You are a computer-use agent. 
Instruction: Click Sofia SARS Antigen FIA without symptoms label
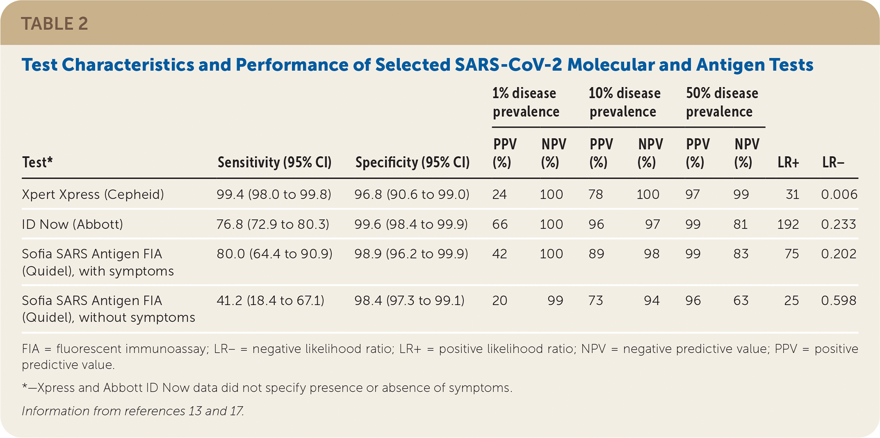108,309
